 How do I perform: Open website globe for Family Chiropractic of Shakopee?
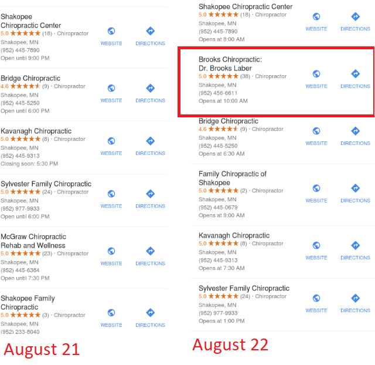316,188
